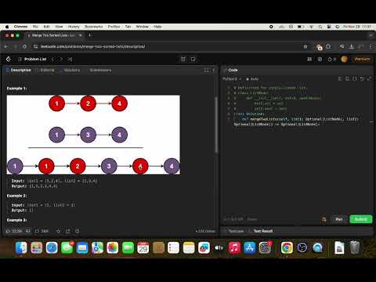Click the debugger icon next to Run
Screen dimensions: 376x282
[324, 219]
